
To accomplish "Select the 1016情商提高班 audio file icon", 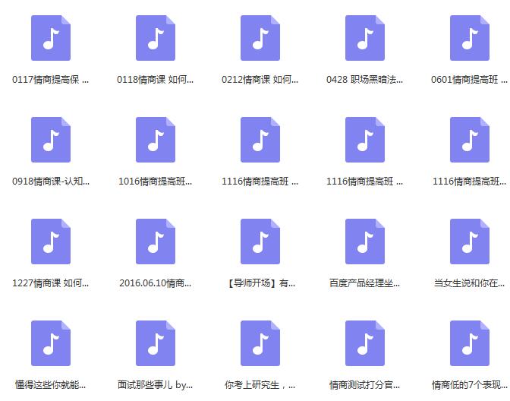I will point(156,140).
